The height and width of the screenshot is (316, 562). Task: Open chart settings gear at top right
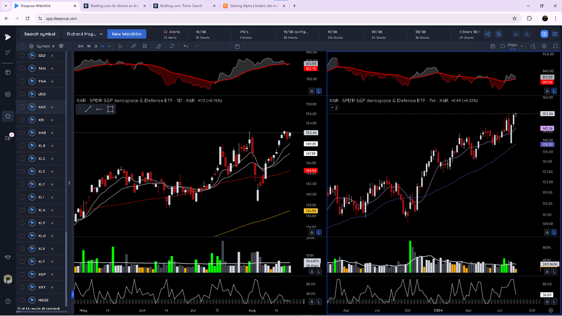544,46
